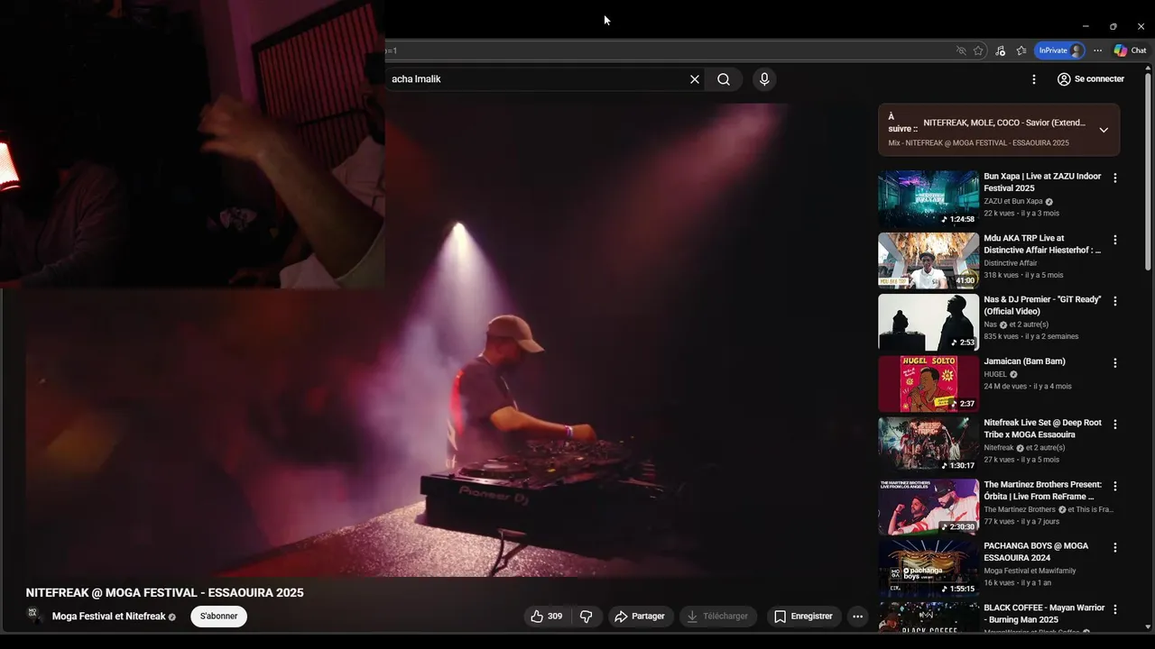Open the Copilot Chat button
This screenshot has width=1155, height=649.
[x=1130, y=50]
